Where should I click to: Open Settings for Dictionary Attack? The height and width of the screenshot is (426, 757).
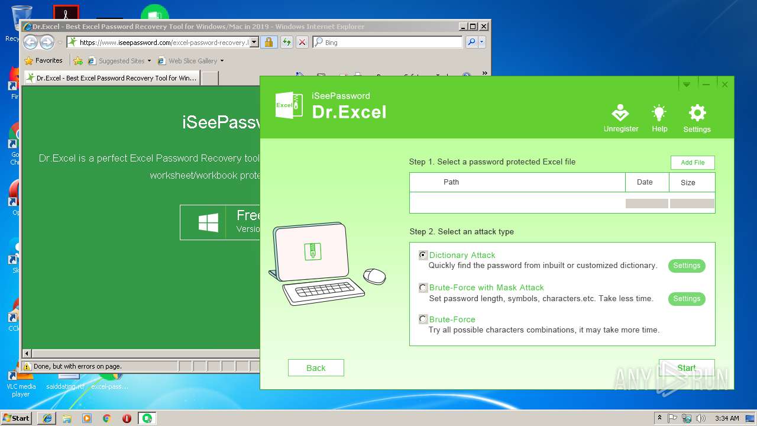687,266
